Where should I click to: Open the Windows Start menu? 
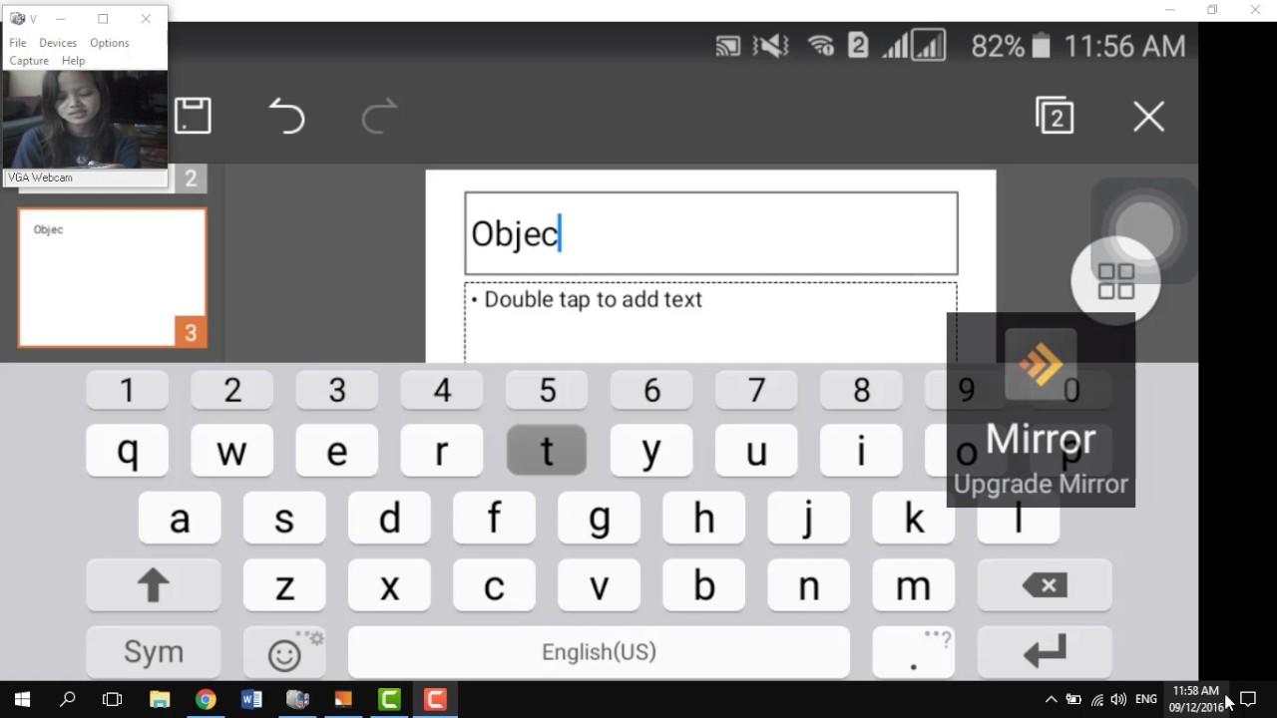(22, 700)
